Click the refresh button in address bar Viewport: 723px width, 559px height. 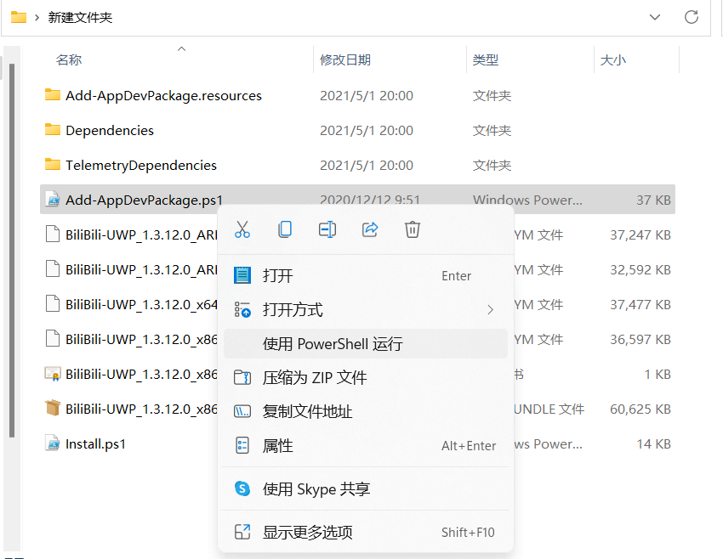pyautogui.click(x=692, y=18)
